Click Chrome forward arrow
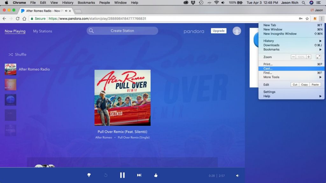 coord(11,18)
